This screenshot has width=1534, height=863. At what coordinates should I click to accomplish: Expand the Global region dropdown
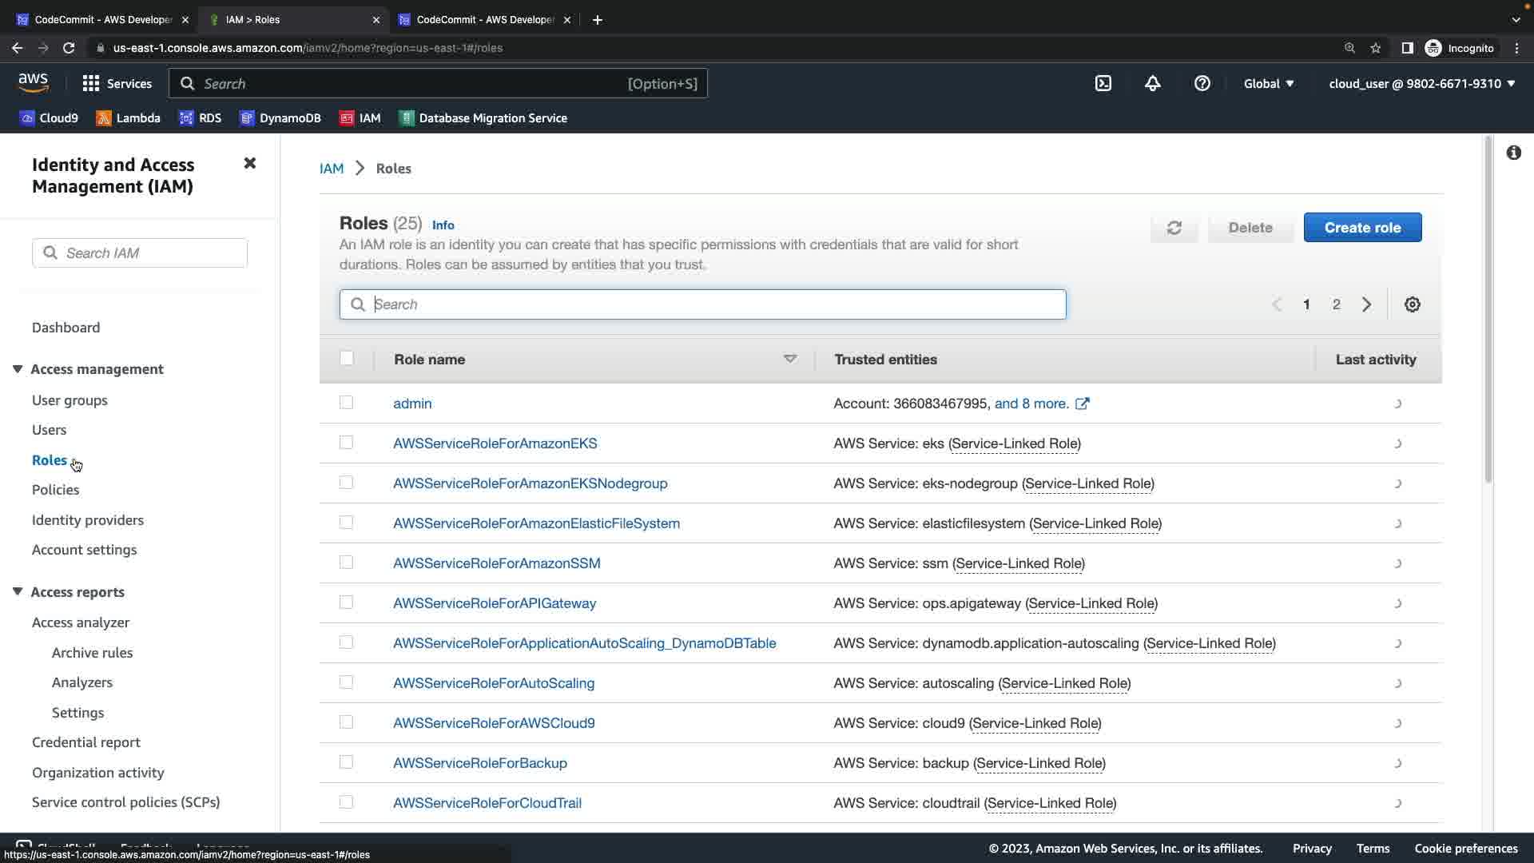click(x=1269, y=83)
